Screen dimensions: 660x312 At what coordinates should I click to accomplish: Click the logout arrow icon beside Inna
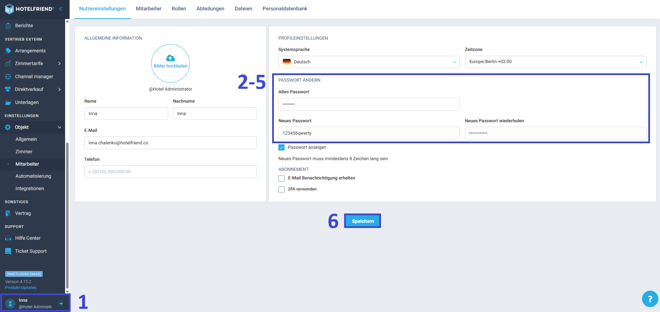(x=61, y=303)
